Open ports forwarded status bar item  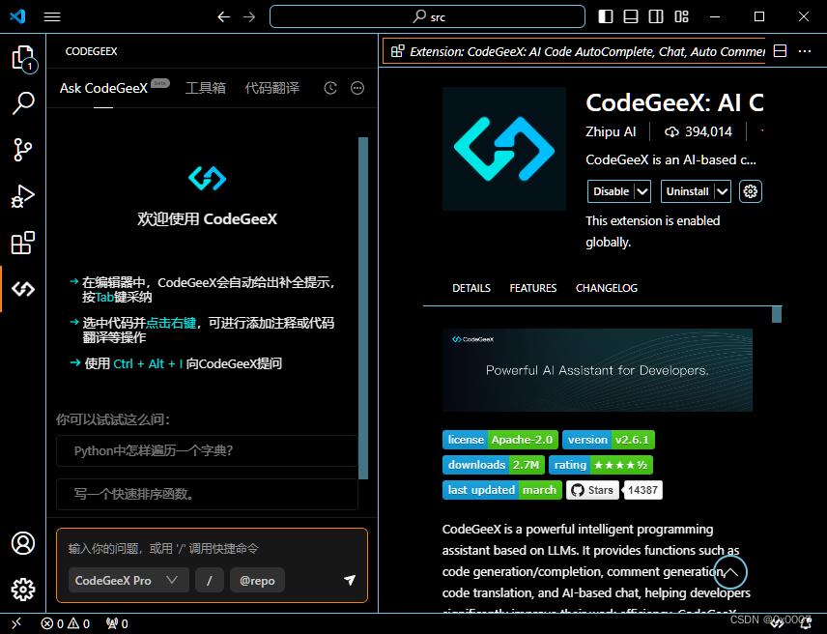click(x=117, y=623)
